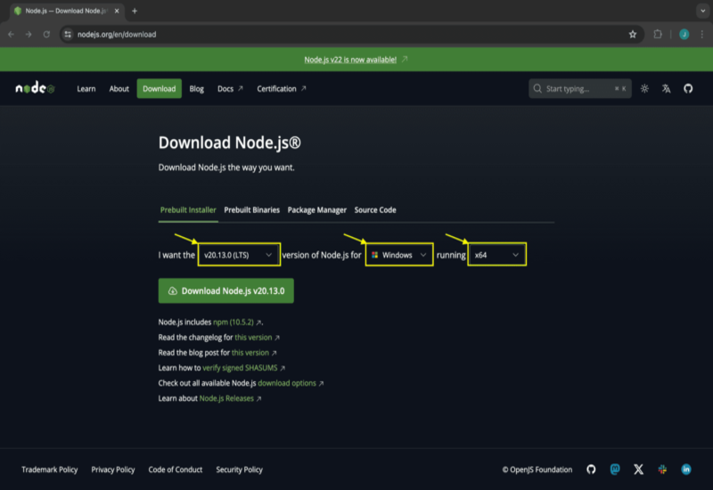This screenshot has height=490, width=713.
Task: Open the Learn nav item
Action: [86, 88]
